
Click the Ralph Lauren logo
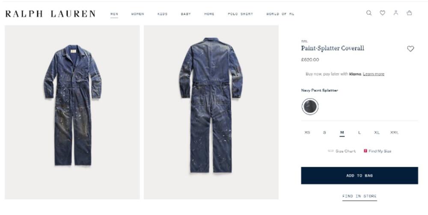coord(51,14)
